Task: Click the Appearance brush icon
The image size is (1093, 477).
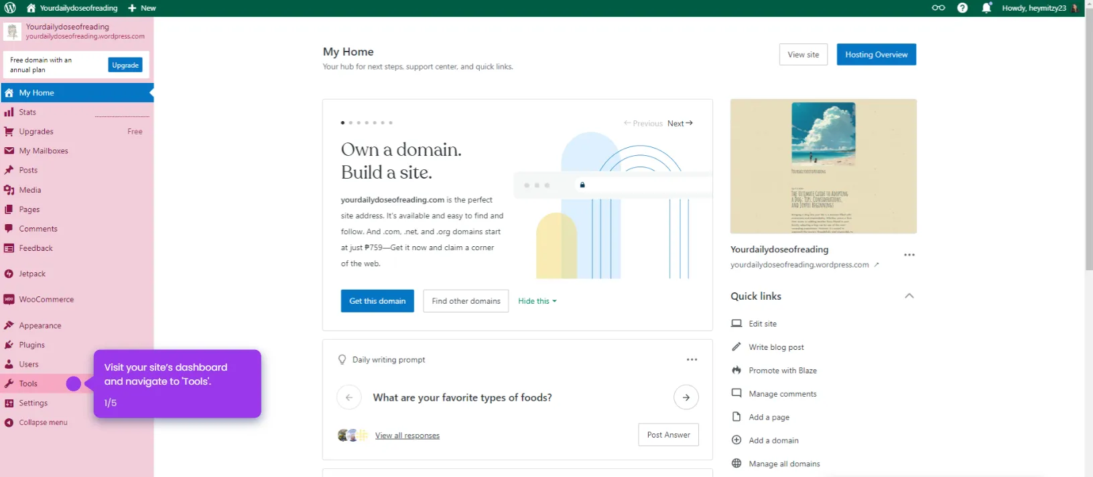Action: tap(9, 326)
